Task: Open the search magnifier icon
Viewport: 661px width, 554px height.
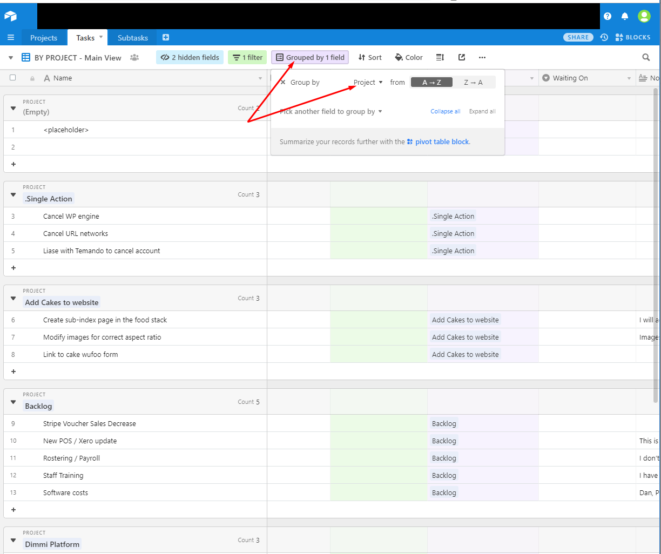Action: tap(646, 57)
